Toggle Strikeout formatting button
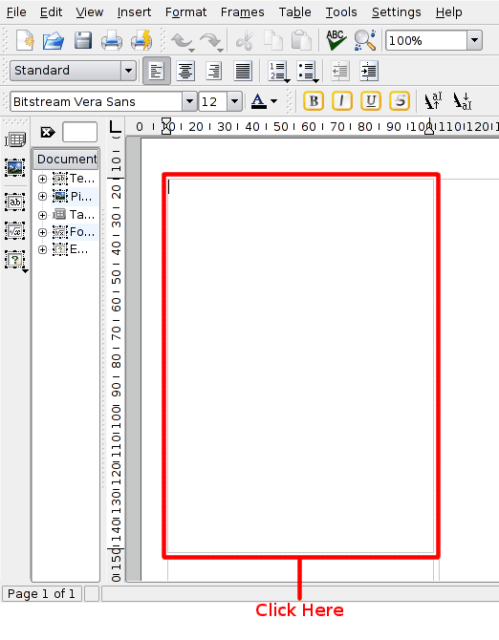This screenshot has width=499, height=640. [x=400, y=101]
